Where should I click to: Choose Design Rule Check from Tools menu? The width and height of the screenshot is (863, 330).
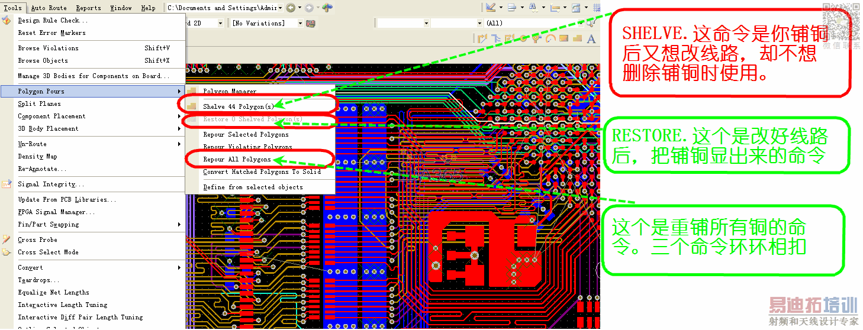point(53,21)
